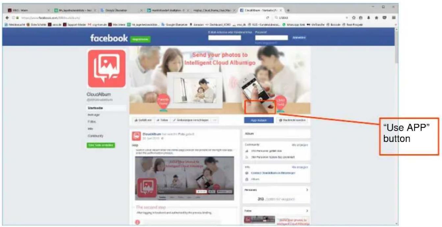
Task: Open the CloudAlbum profile picture
Action: pyautogui.click(x=107, y=68)
